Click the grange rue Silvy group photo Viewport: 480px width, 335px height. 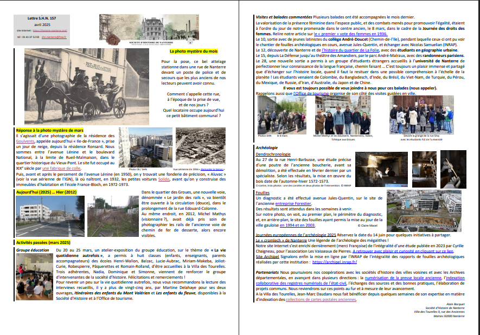pyautogui.click(x=428, y=115)
